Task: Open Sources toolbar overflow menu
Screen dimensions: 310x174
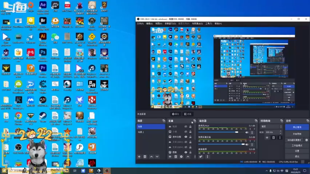Action: coord(195,157)
